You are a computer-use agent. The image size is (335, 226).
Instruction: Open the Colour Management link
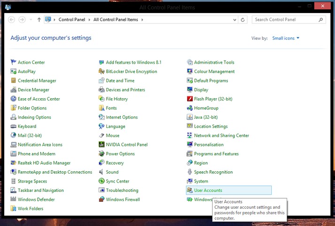pyautogui.click(x=214, y=72)
